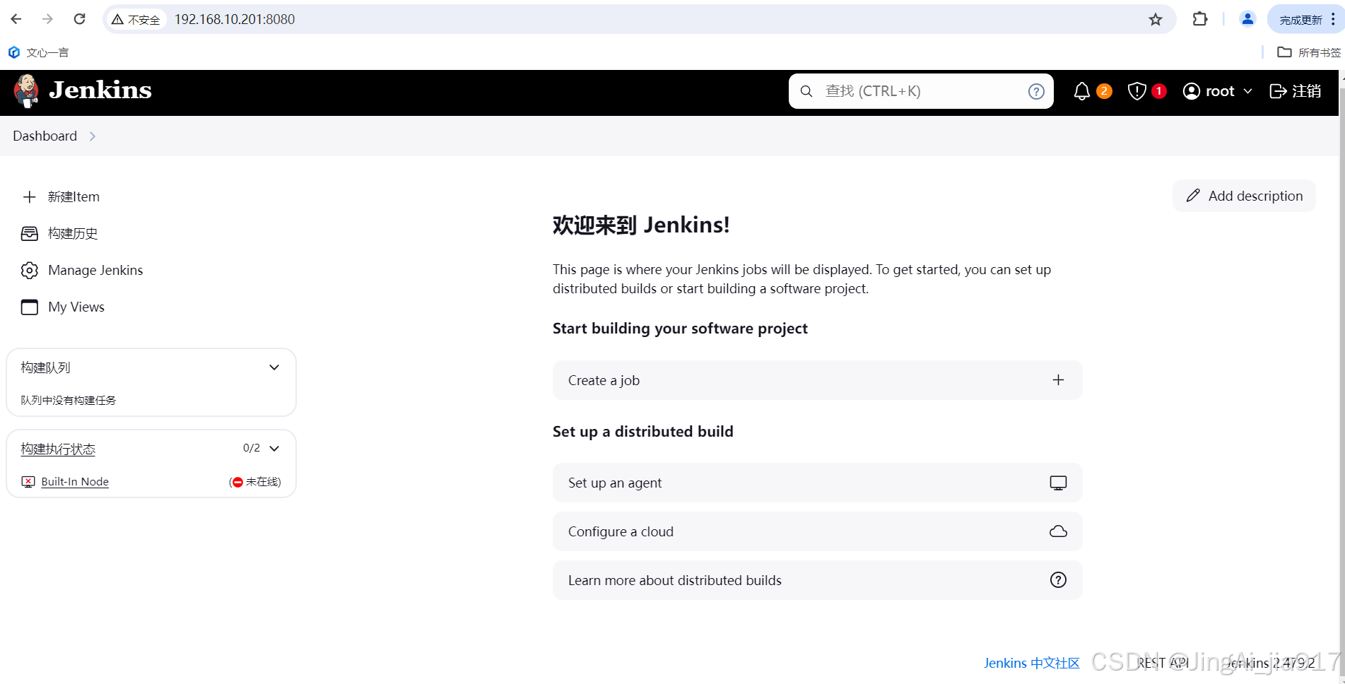The image size is (1345, 684).
Task: Click the Add description button
Action: pos(1244,196)
